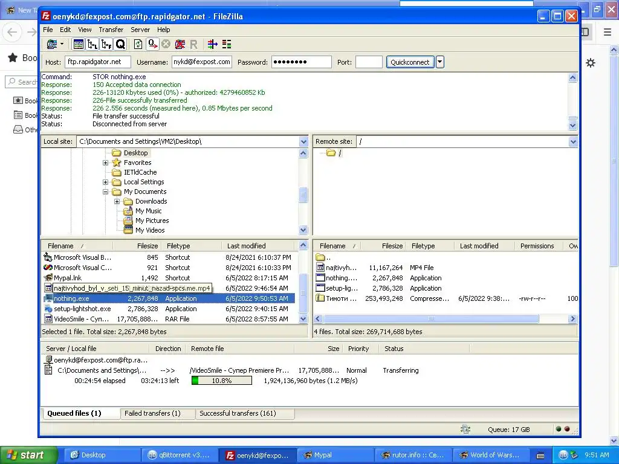Expand the Favorites folder node

(105, 163)
